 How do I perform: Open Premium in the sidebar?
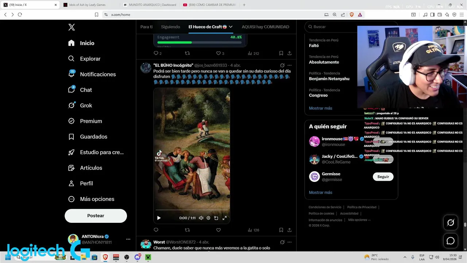[x=85, y=121]
